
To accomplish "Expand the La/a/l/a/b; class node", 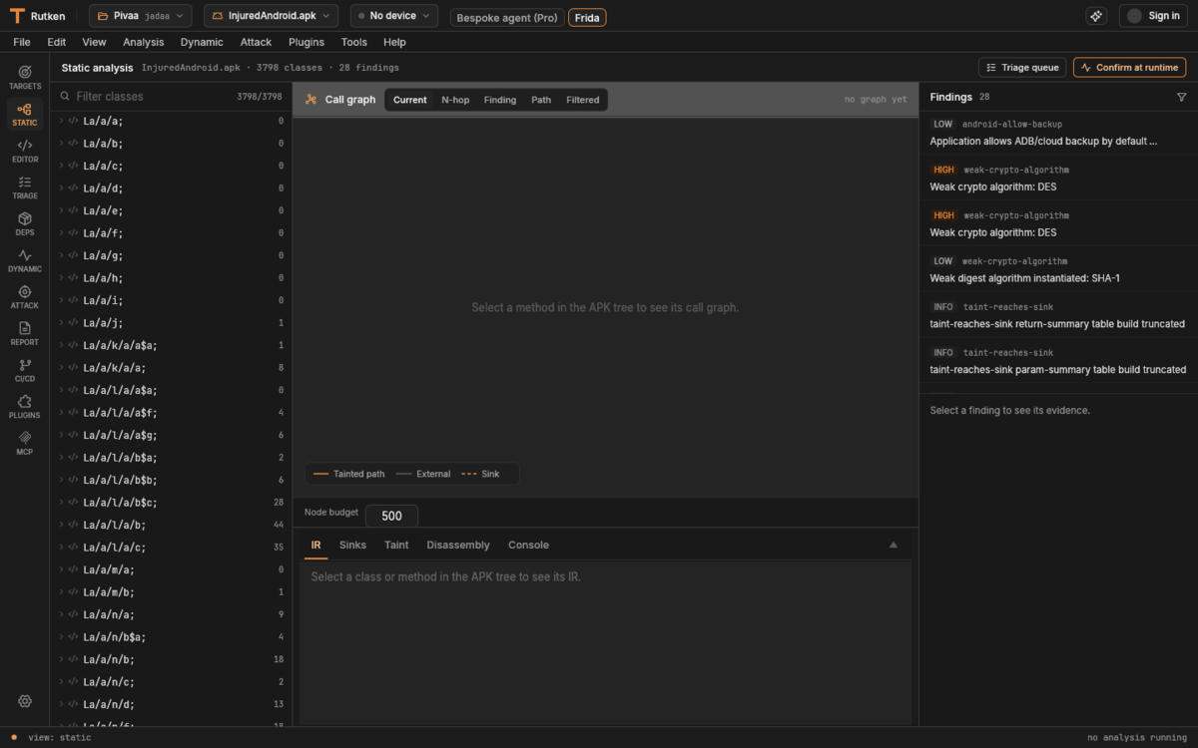I will click(x=61, y=525).
